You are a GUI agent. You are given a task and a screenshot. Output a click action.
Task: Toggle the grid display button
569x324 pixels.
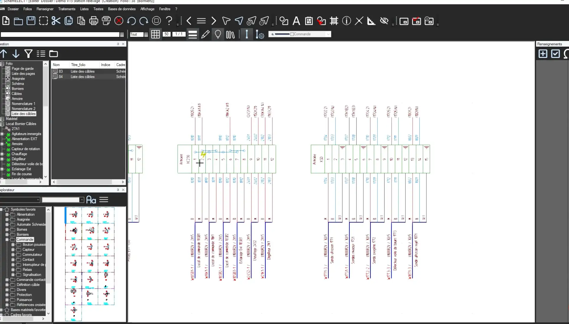click(156, 35)
